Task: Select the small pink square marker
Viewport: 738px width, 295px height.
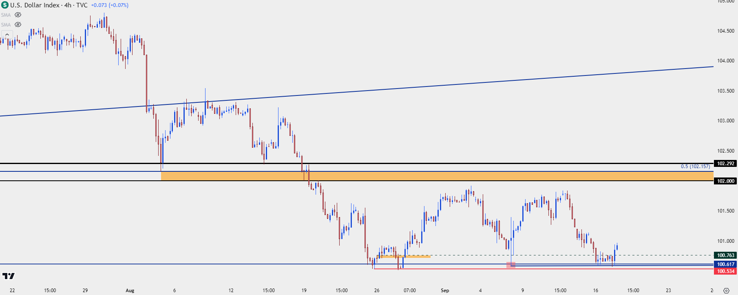Action: click(511, 265)
